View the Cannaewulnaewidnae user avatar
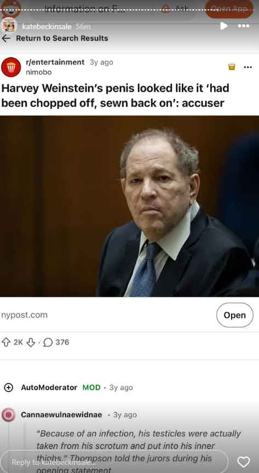 8,414
